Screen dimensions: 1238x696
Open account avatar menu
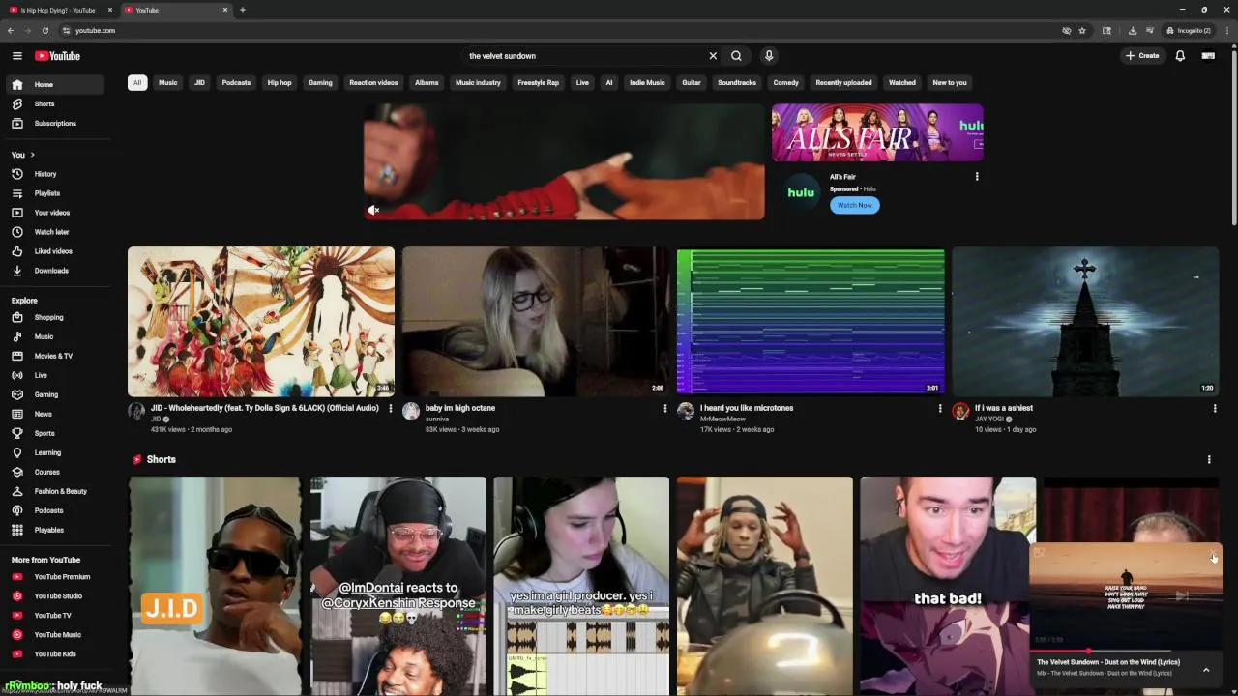(1208, 56)
